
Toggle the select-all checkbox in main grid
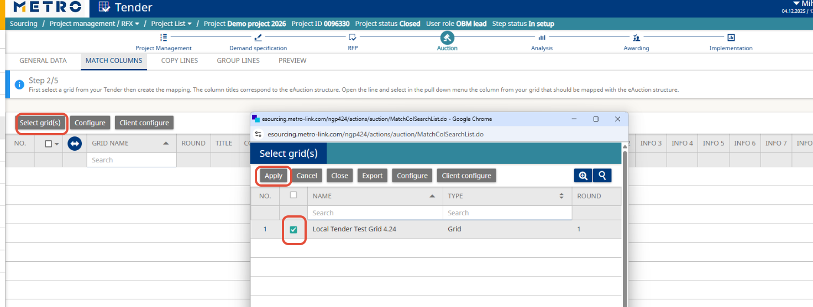click(49, 144)
